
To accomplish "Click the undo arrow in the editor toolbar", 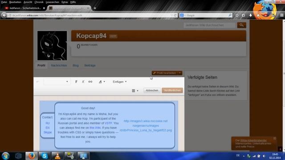I will [x=38, y=82].
